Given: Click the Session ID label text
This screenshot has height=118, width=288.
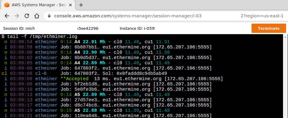Looking at the screenshot, I should tap(14, 28).
